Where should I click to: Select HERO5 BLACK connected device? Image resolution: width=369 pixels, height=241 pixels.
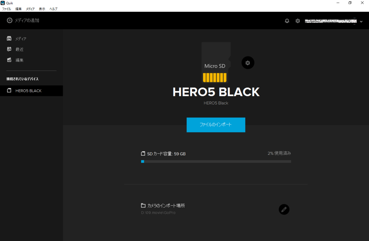(x=28, y=91)
